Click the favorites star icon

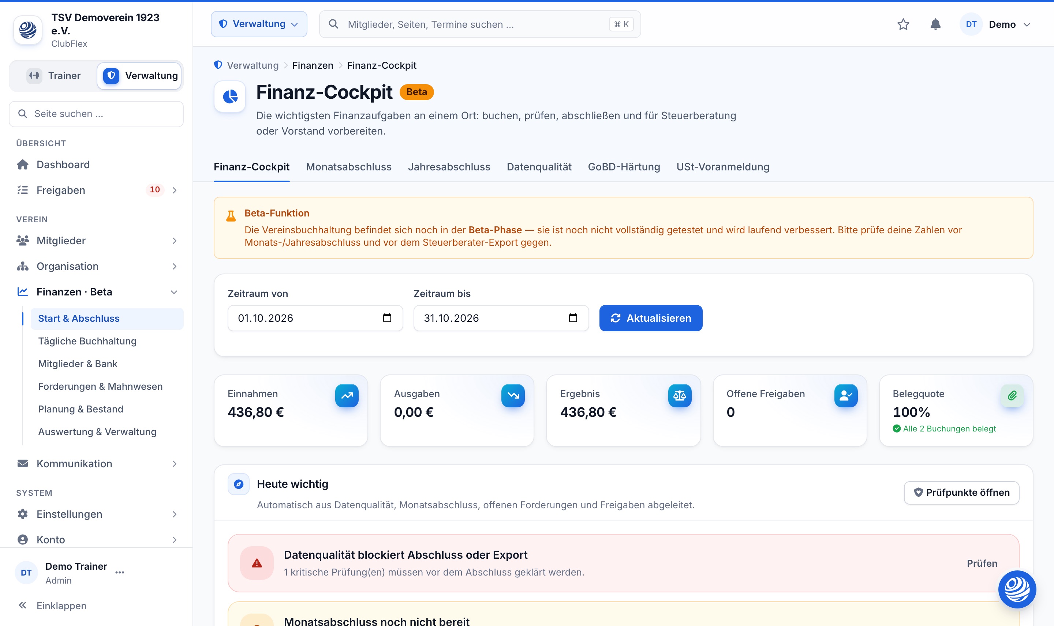click(903, 24)
